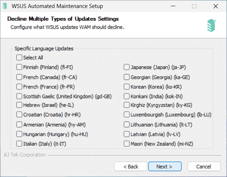Tick Italian (Italy) it-IT checkbox
Image resolution: width=227 pixels, height=177 pixels.
pos(19,144)
